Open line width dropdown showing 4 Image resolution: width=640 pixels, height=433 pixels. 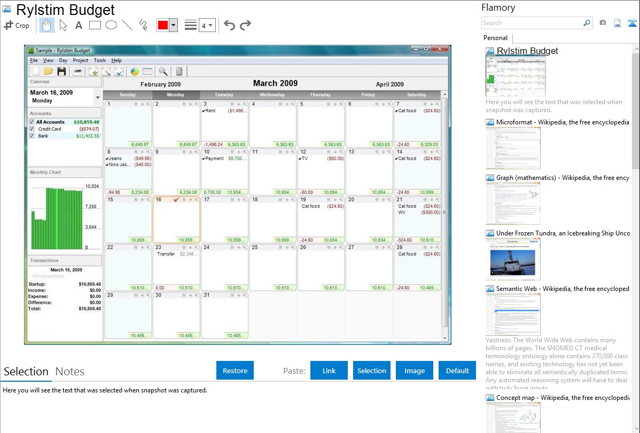(207, 25)
